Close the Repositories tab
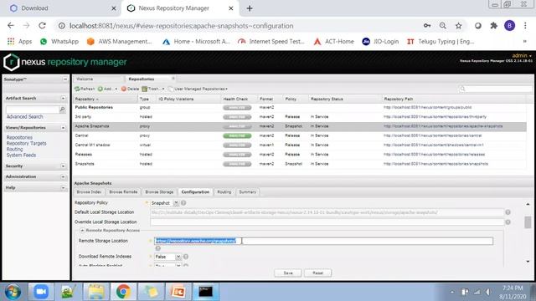This screenshot has height=301, width=536. click(173, 79)
